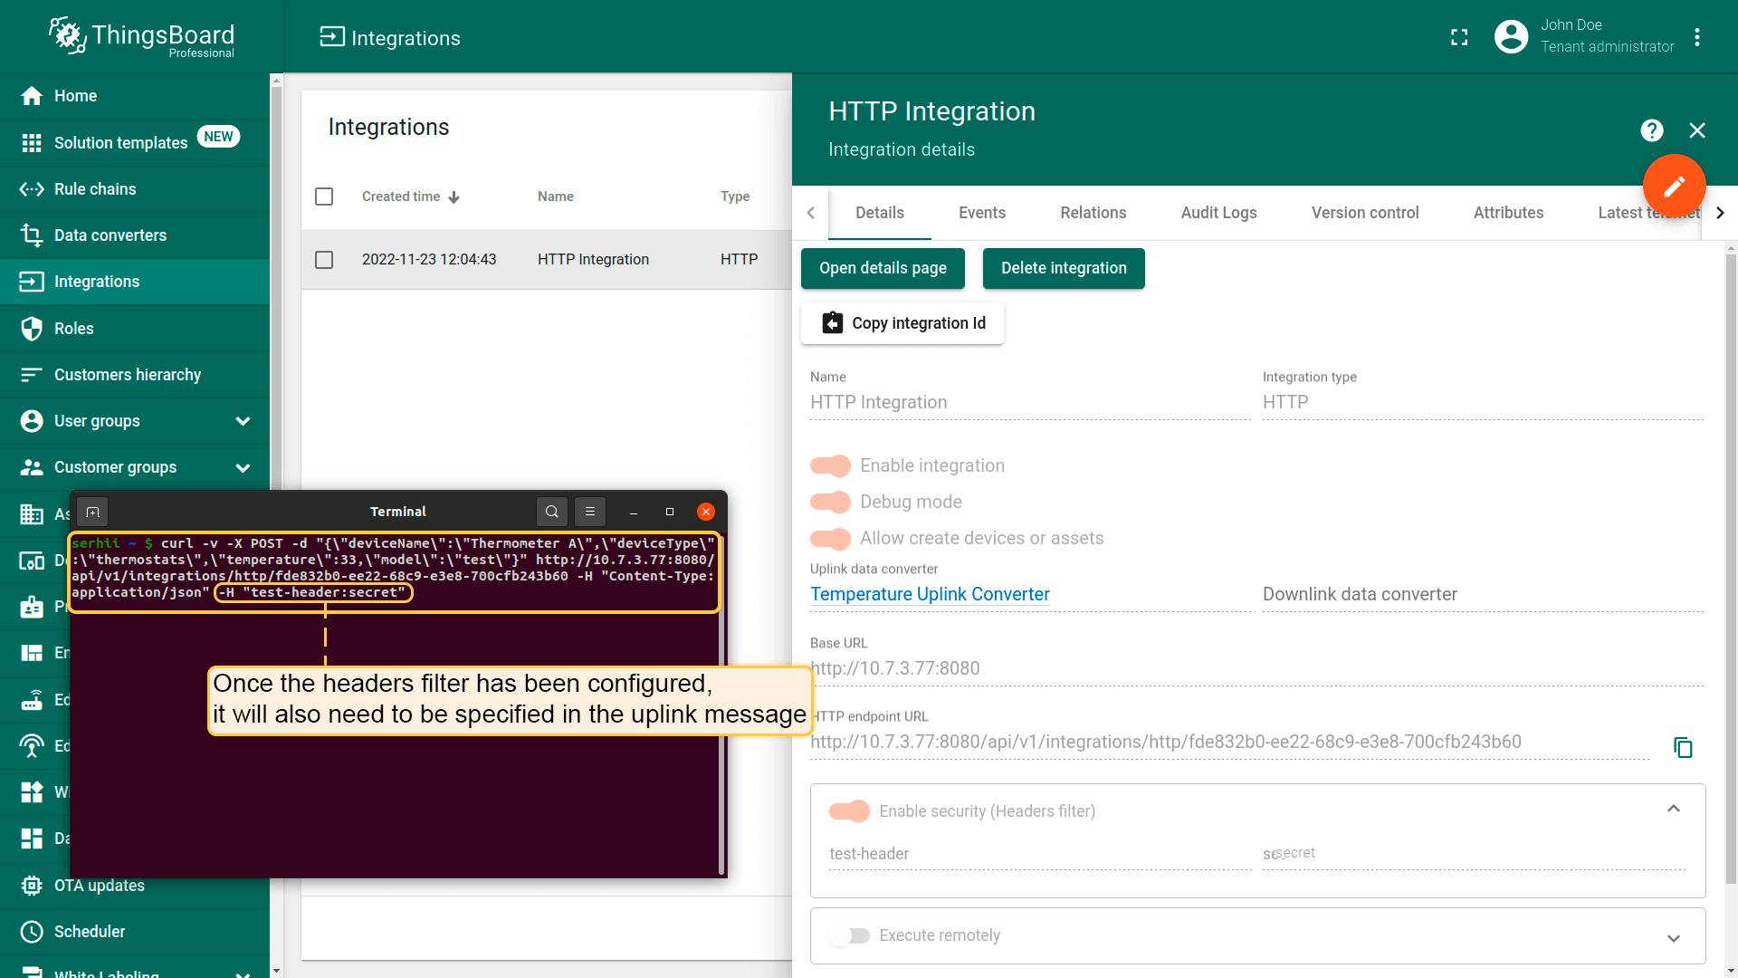Expand White Labeling menu
This screenshot has width=1738, height=978.
tap(243, 974)
